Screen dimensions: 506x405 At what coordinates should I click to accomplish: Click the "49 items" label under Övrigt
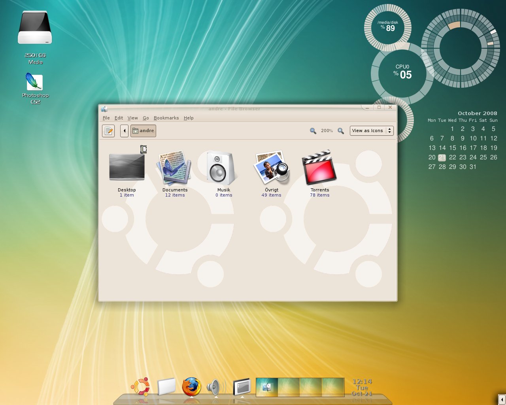click(271, 195)
